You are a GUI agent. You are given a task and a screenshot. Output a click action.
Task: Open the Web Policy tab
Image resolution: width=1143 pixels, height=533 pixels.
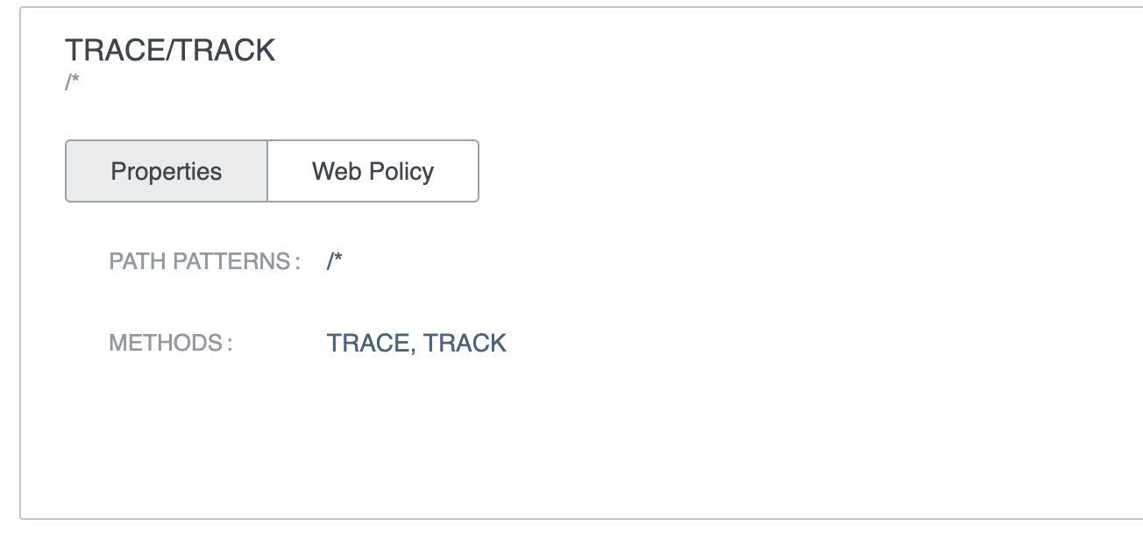[x=373, y=171]
